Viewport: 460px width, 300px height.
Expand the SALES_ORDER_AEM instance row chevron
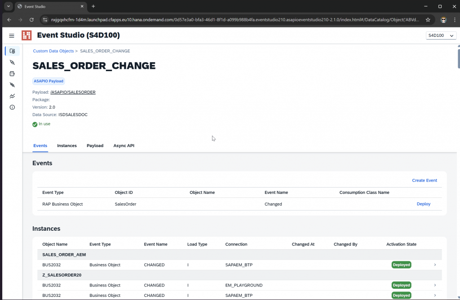[x=435, y=265]
